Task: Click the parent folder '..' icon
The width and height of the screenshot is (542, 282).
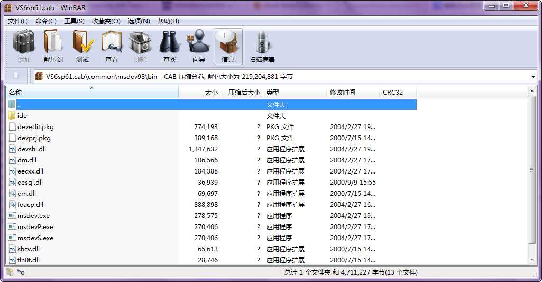Action: pos(12,105)
